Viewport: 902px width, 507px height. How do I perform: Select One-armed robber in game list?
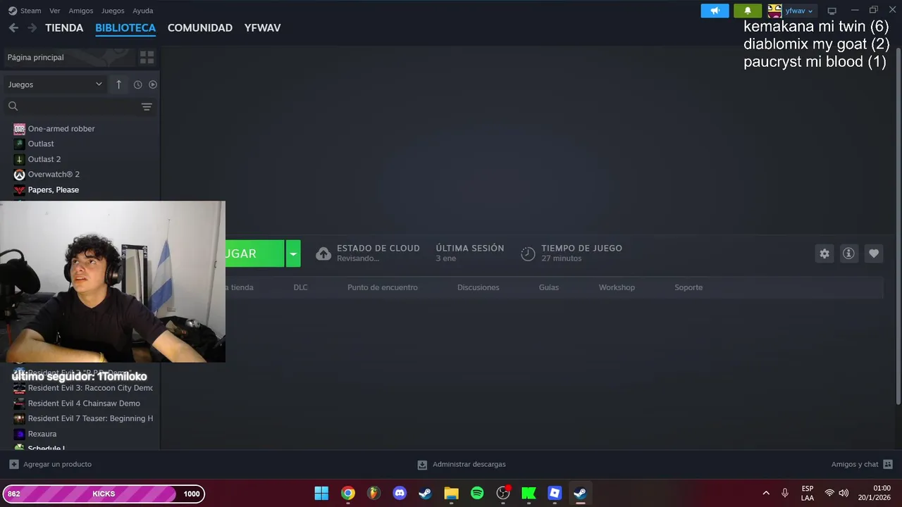[61, 129]
